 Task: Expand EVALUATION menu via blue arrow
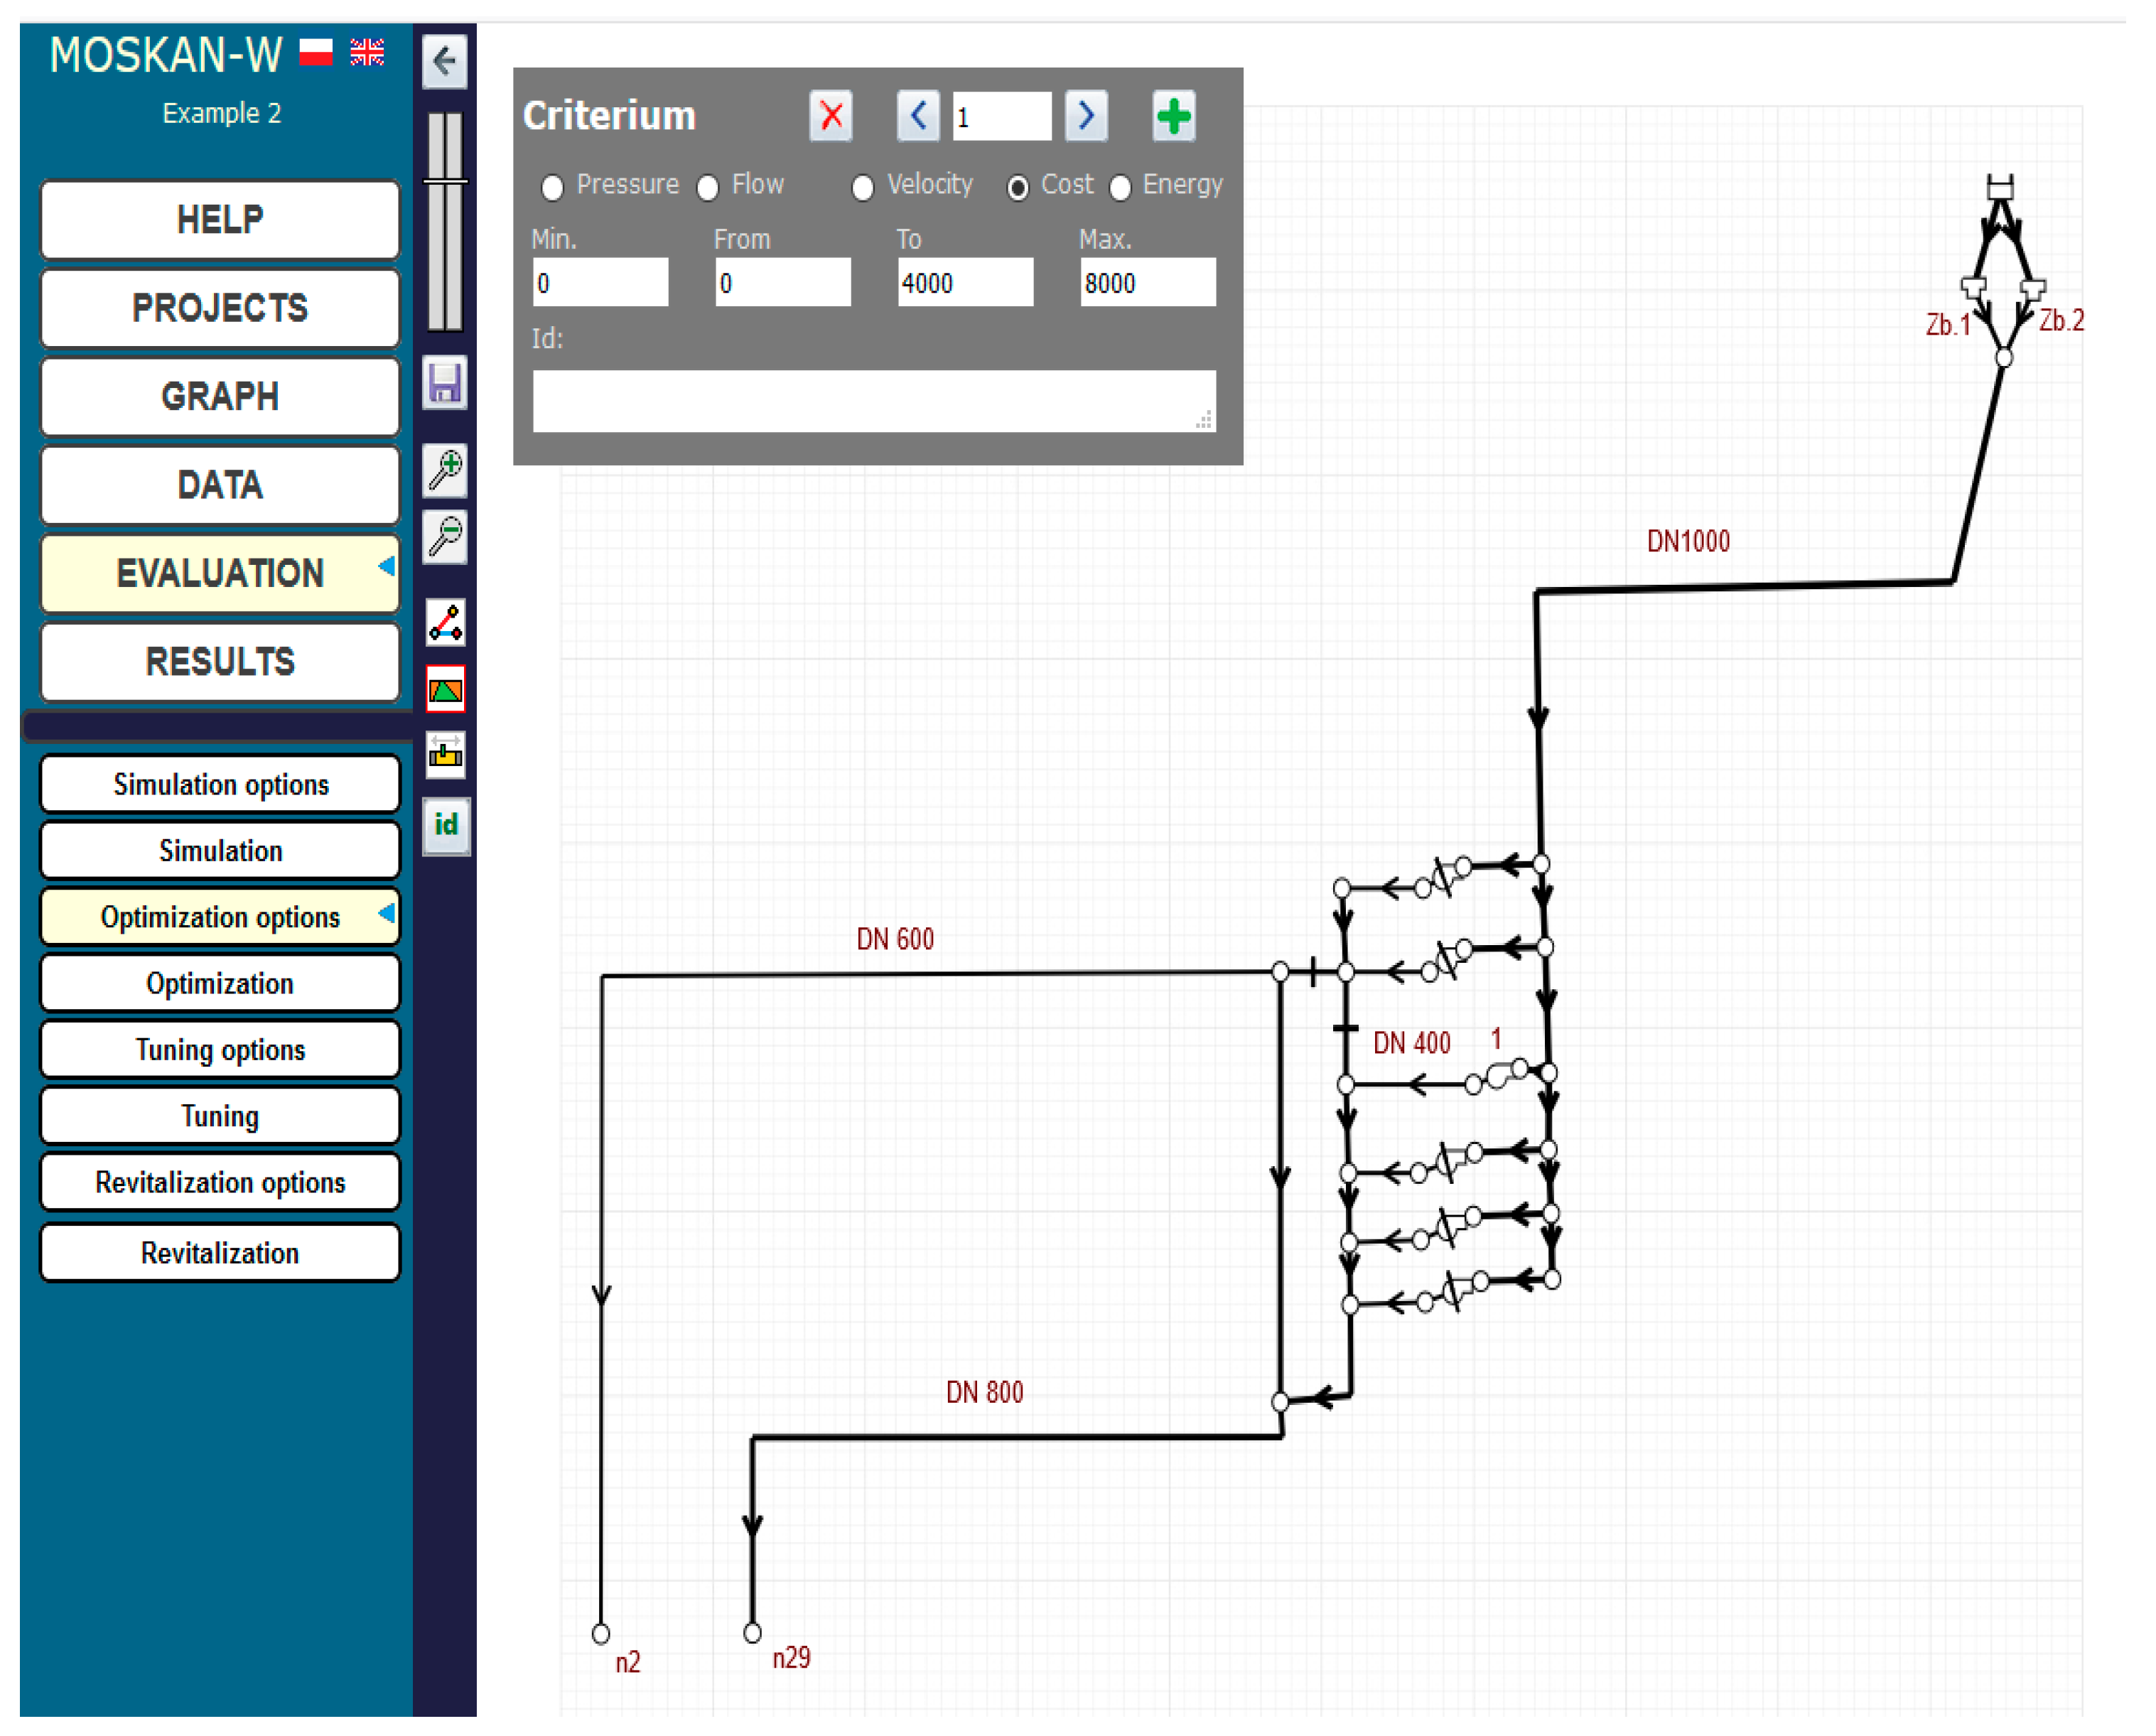pos(386,567)
